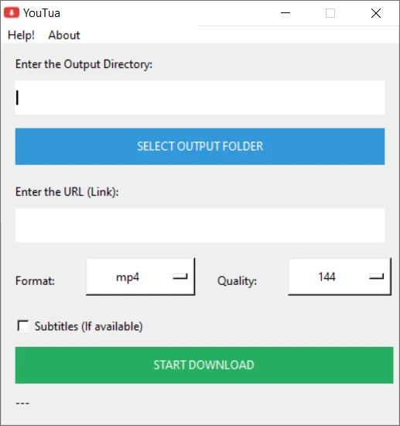Viewport: 400px width, 426px height.
Task: Close the YouTua window
Action: pyautogui.click(x=376, y=13)
